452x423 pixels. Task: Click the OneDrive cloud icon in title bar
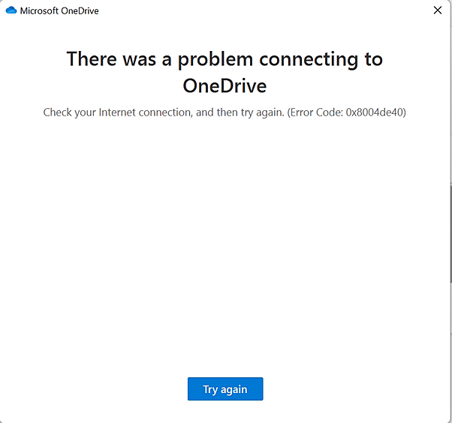point(11,10)
